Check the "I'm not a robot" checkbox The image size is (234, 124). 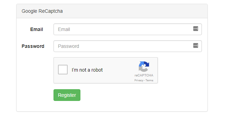(x=63, y=70)
